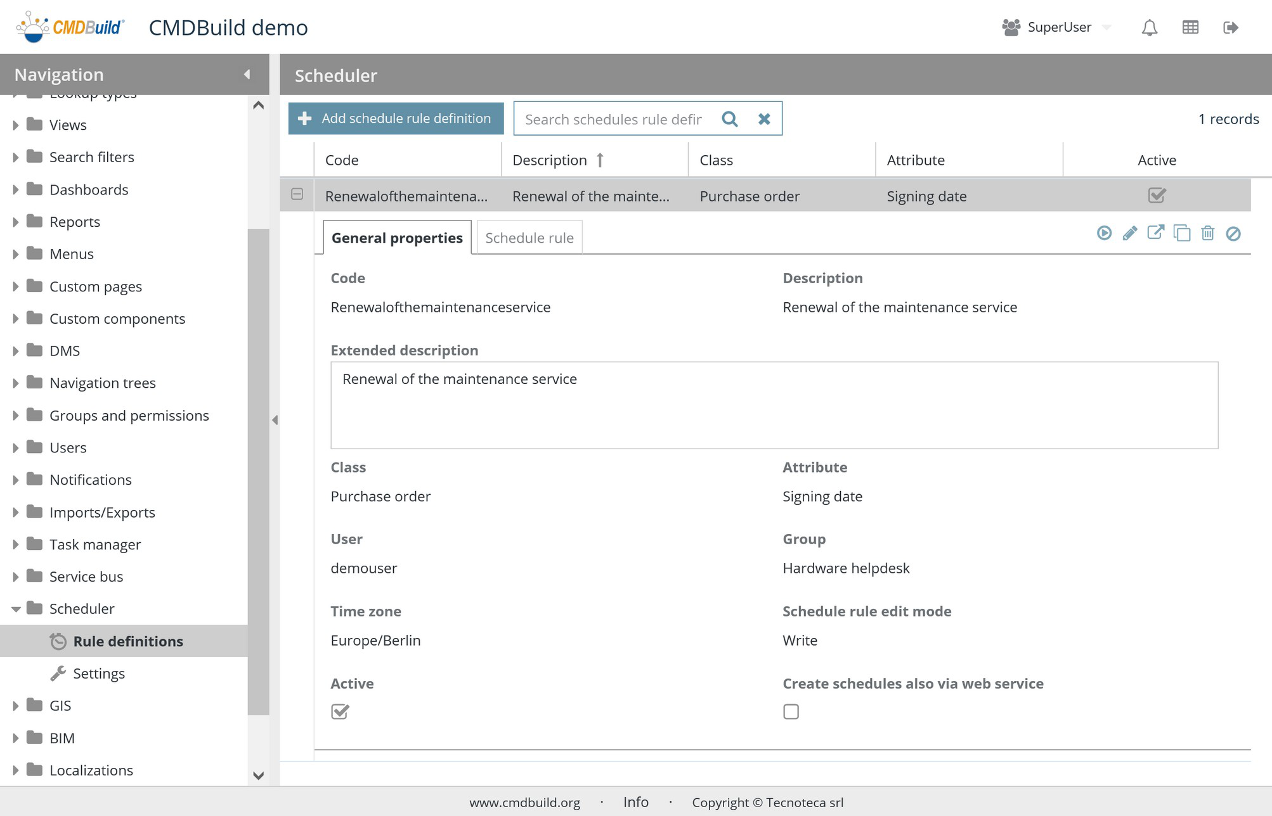Click the clone rule definition icon
Image resolution: width=1272 pixels, height=816 pixels.
[1181, 233]
